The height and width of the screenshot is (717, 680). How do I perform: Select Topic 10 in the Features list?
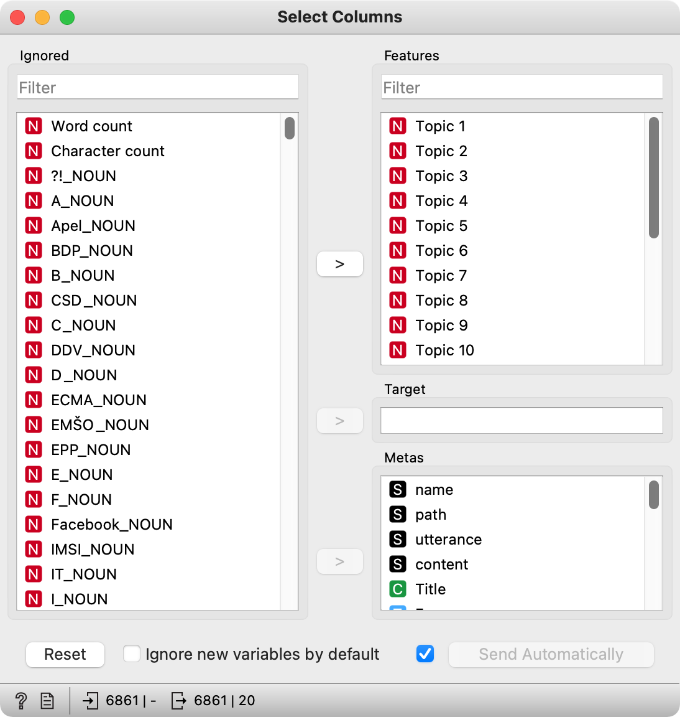point(444,350)
